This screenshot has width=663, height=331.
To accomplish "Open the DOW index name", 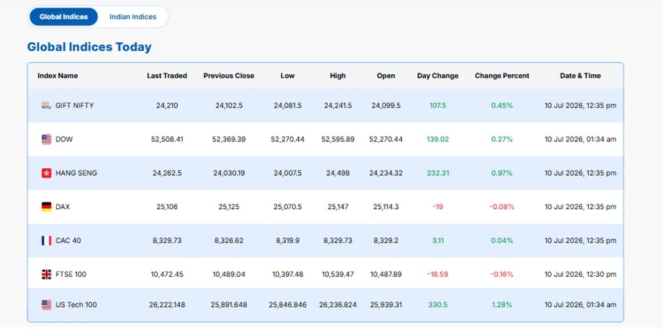I will (x=64, y=139).
